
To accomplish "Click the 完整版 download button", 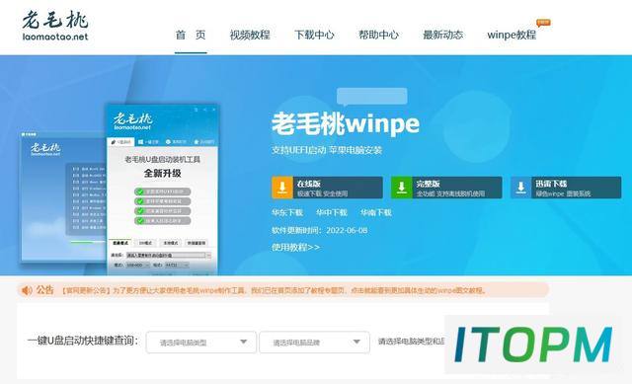I will pos(446,188).
